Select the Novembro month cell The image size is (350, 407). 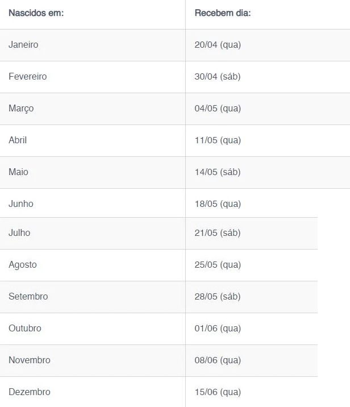30,360
